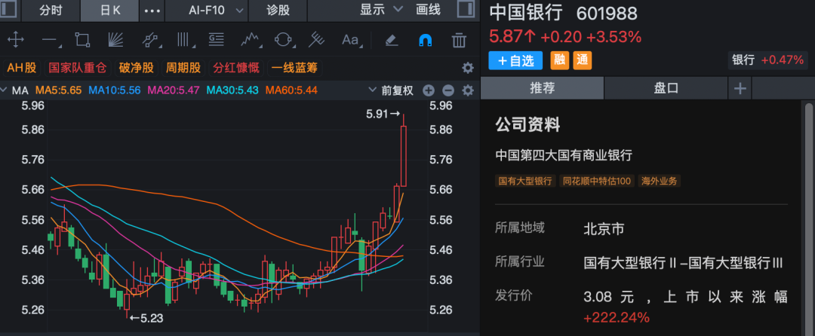815x336 pixels.
Task: Choose the fan lines drawing tool
Action: (x=116, y=40)
